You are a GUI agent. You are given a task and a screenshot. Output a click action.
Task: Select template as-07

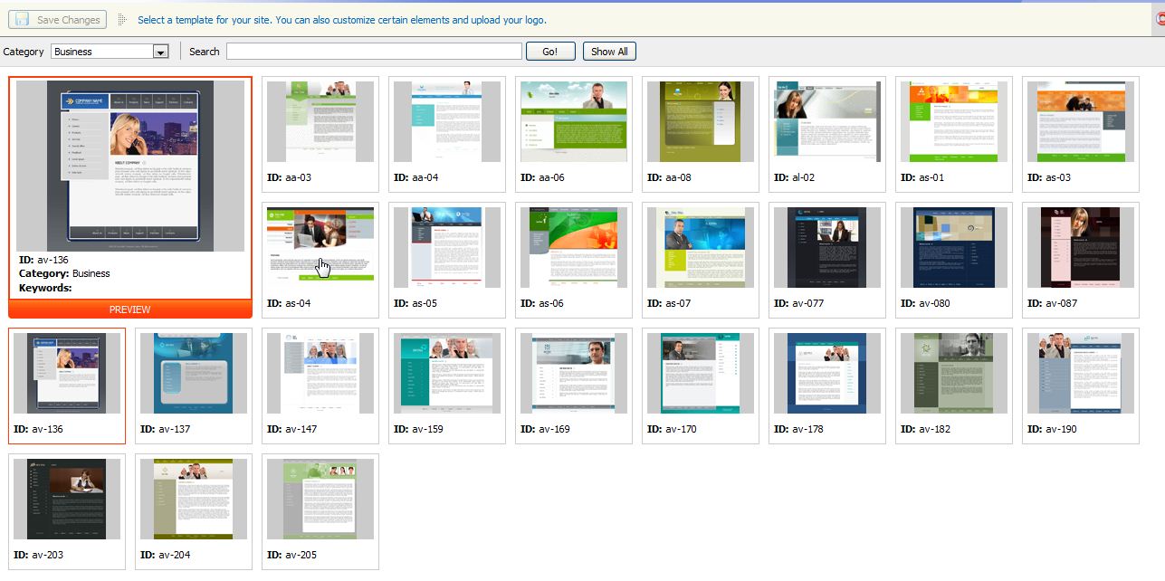click(x=700, y=248)
